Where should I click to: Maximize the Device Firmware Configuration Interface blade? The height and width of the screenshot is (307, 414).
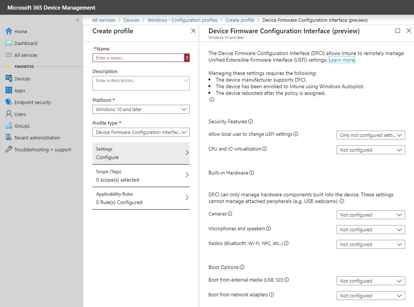[x=398, y=31]
